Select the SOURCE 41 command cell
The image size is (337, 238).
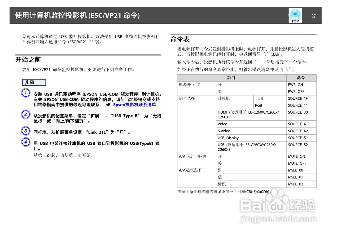(301, 124)
